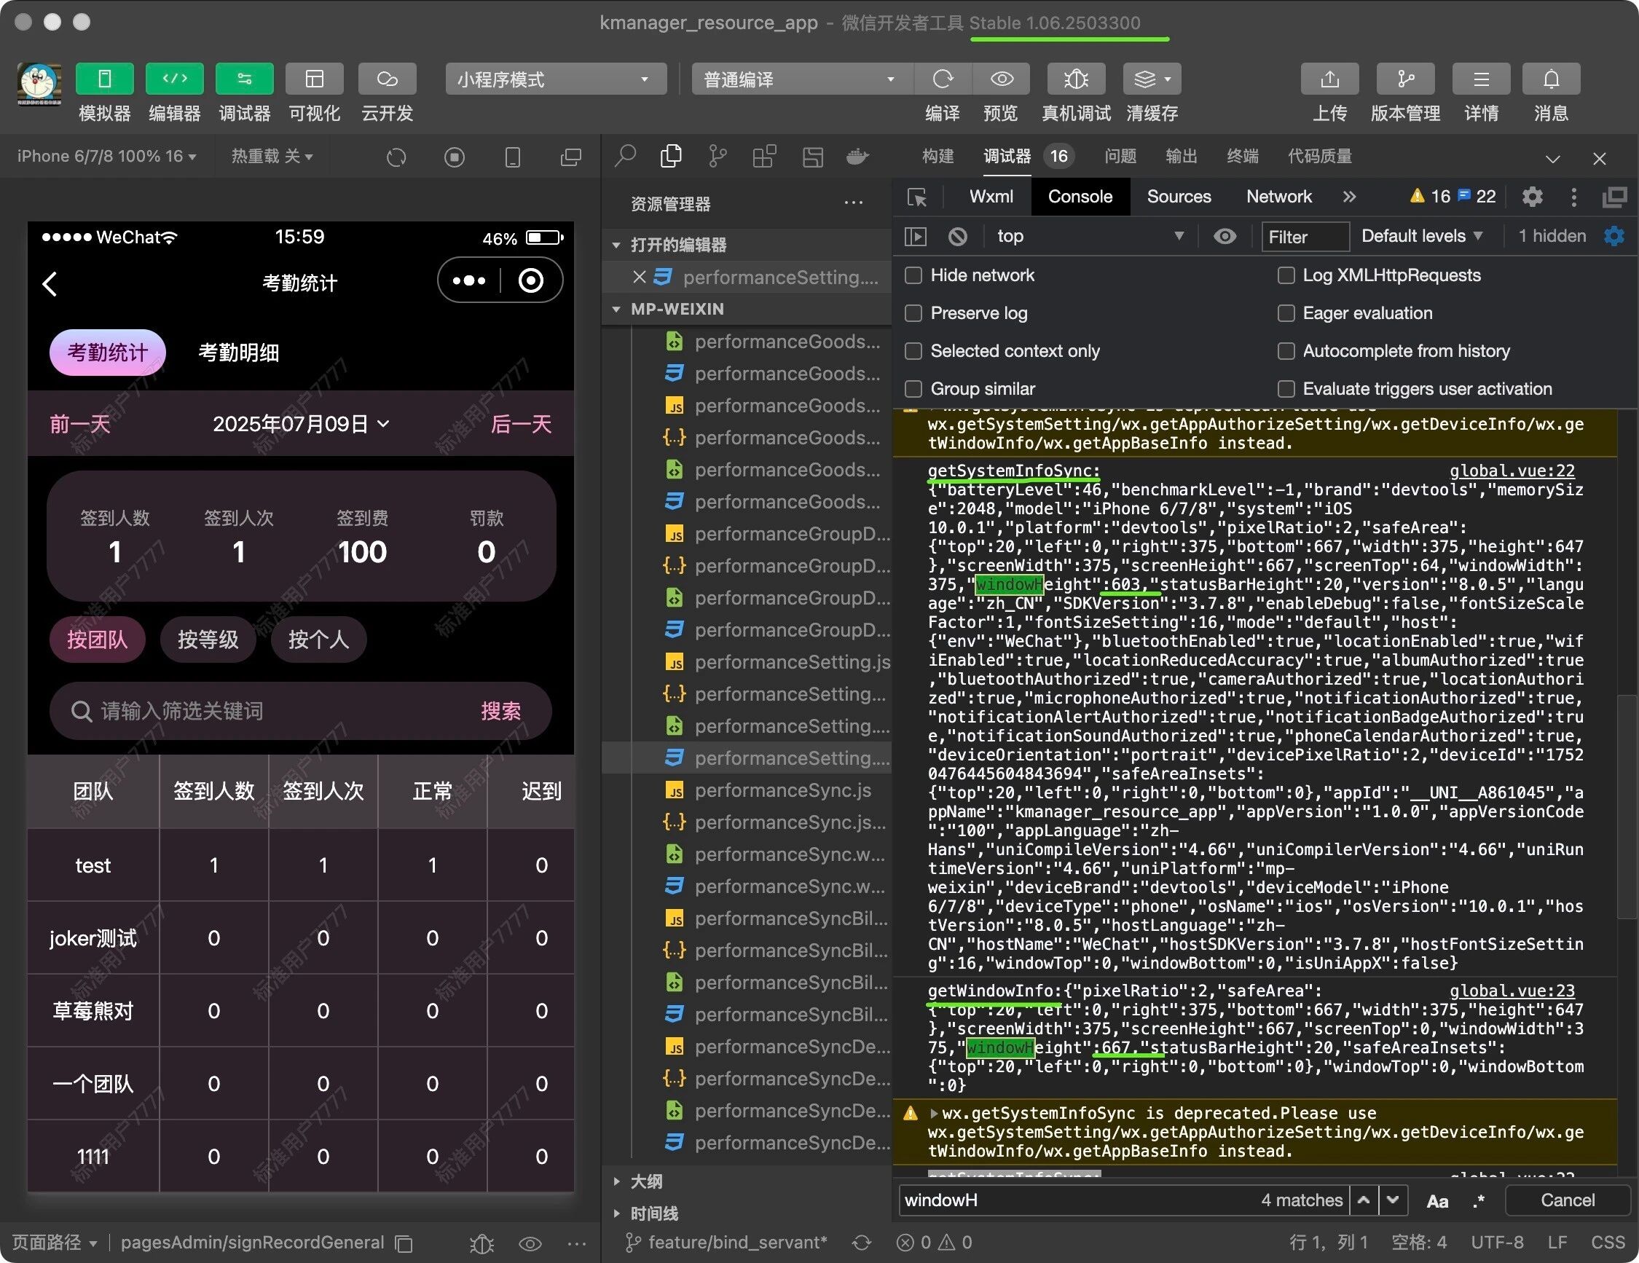Open the 小程序模式 dropdown
Image resolution: width=1639 pixels, height=1263 pixels.
pos(555,79)
